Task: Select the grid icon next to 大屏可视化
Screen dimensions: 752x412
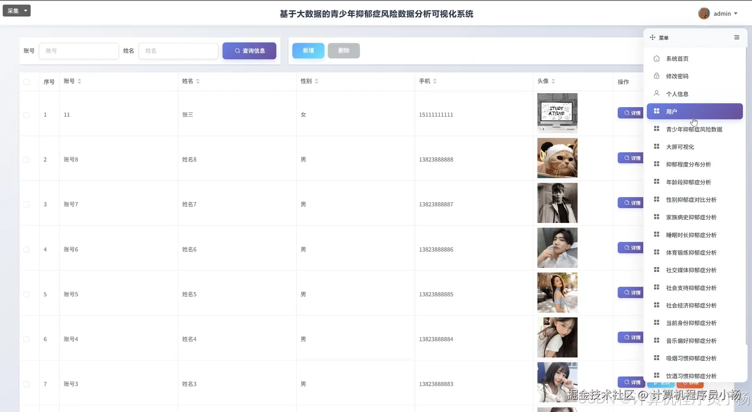Action: (656, 146)
